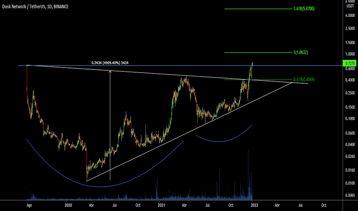Click the USDT currency button
Viewport: 358px width, 211px height.
350,6
